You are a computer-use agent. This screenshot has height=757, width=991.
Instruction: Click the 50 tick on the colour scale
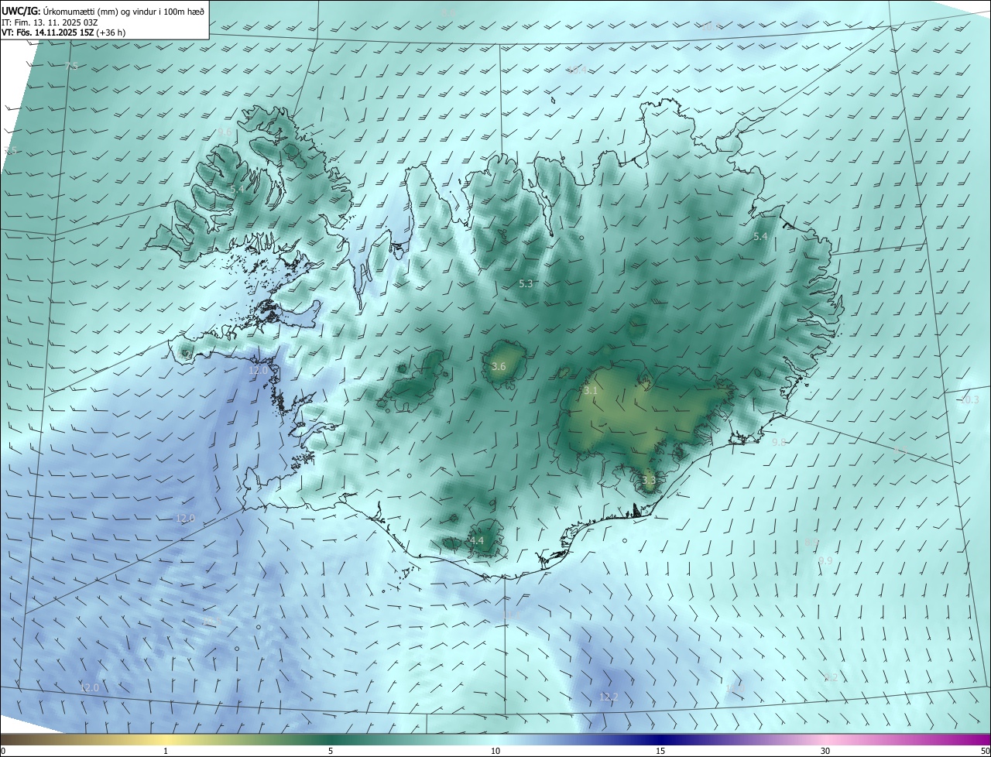coord(985,751)
